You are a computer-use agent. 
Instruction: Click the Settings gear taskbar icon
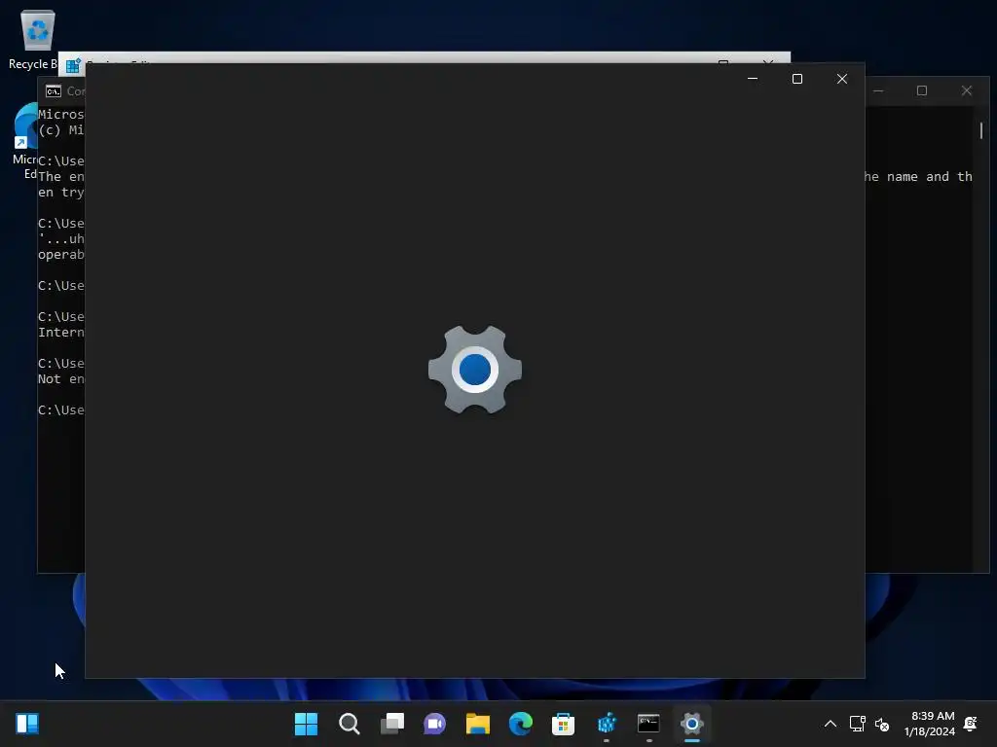point(692,724)
